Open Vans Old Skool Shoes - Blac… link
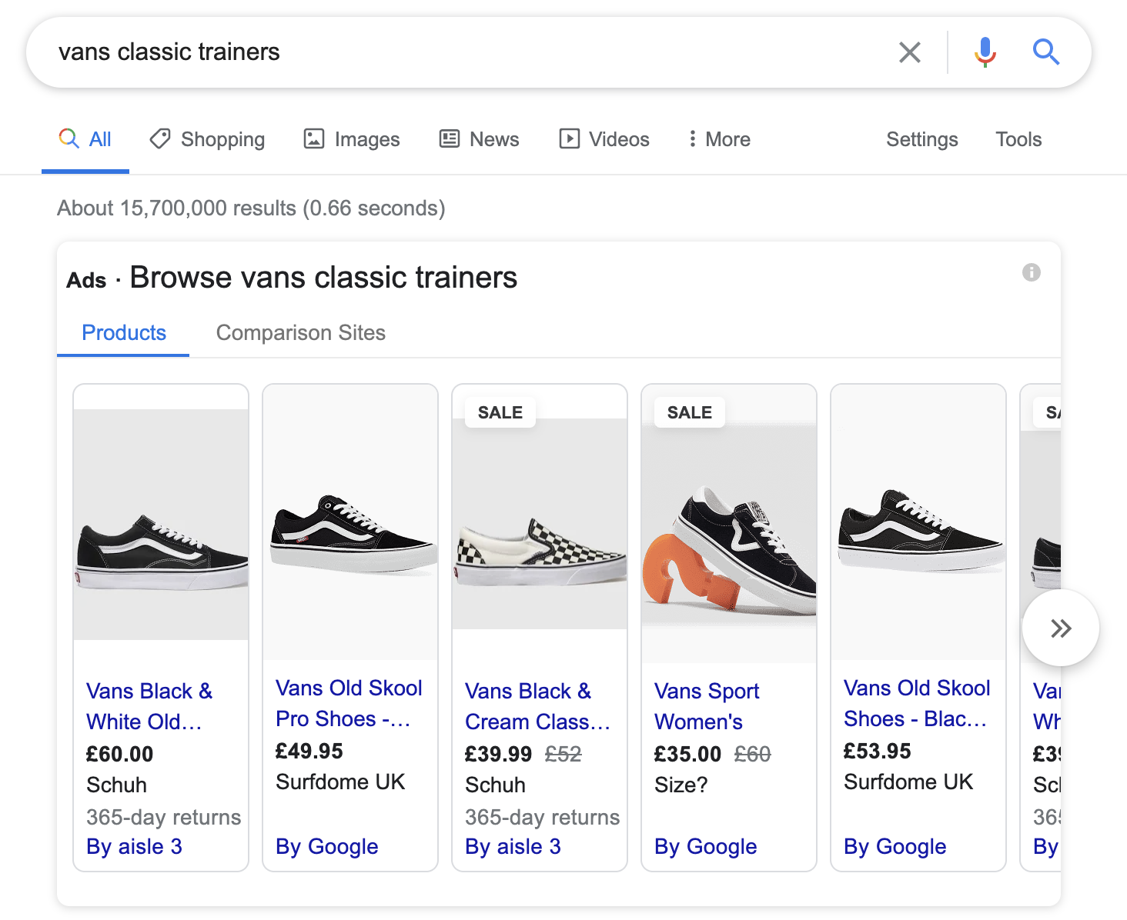Viewport: 1127px width, 920px height. (x=917, y=703)
